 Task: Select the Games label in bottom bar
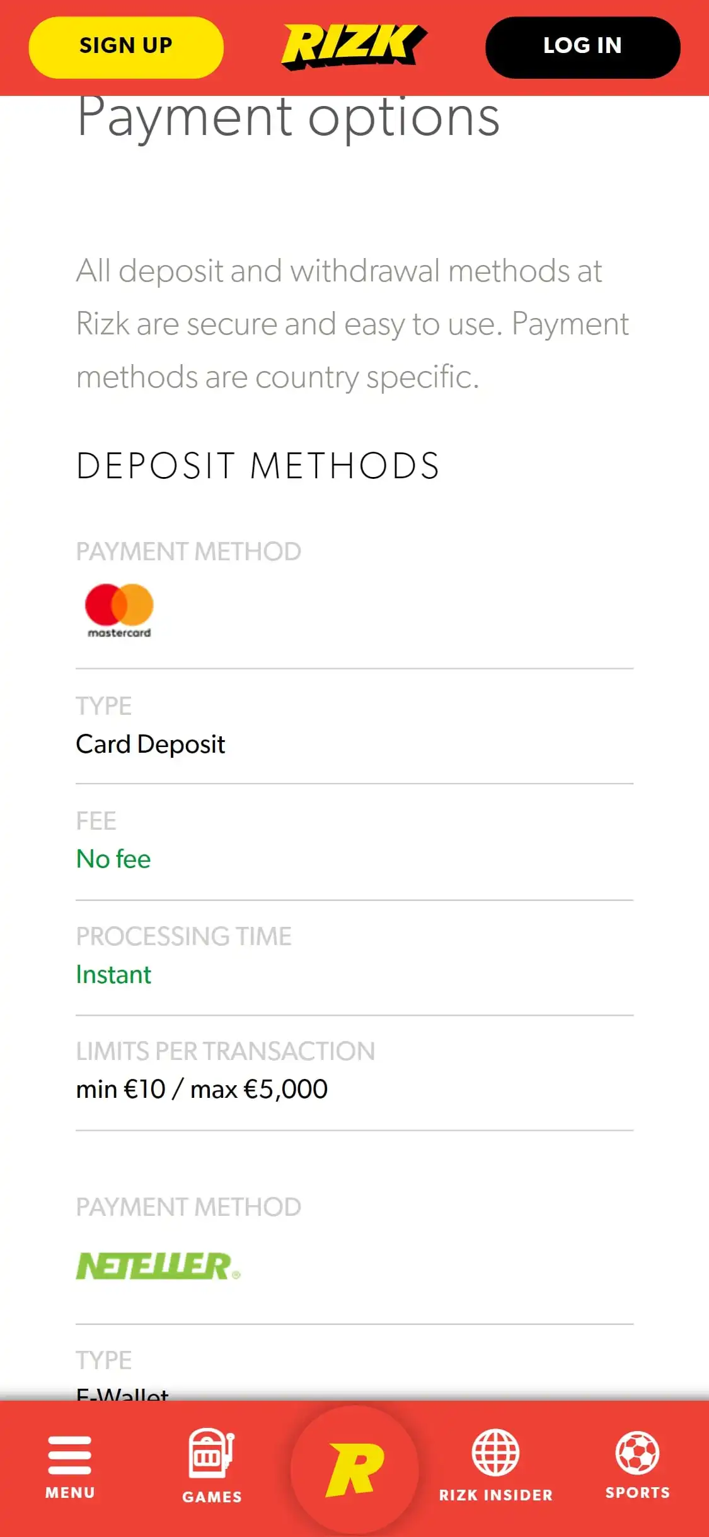pyautogui.click(x=212, y=1497)
